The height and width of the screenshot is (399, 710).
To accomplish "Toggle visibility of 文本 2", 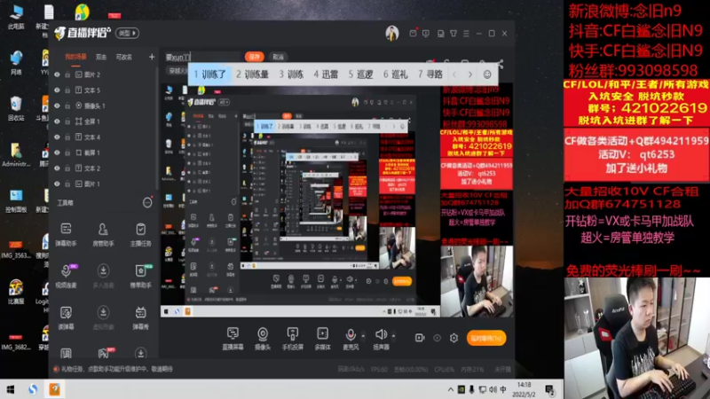I will point(57,168).
